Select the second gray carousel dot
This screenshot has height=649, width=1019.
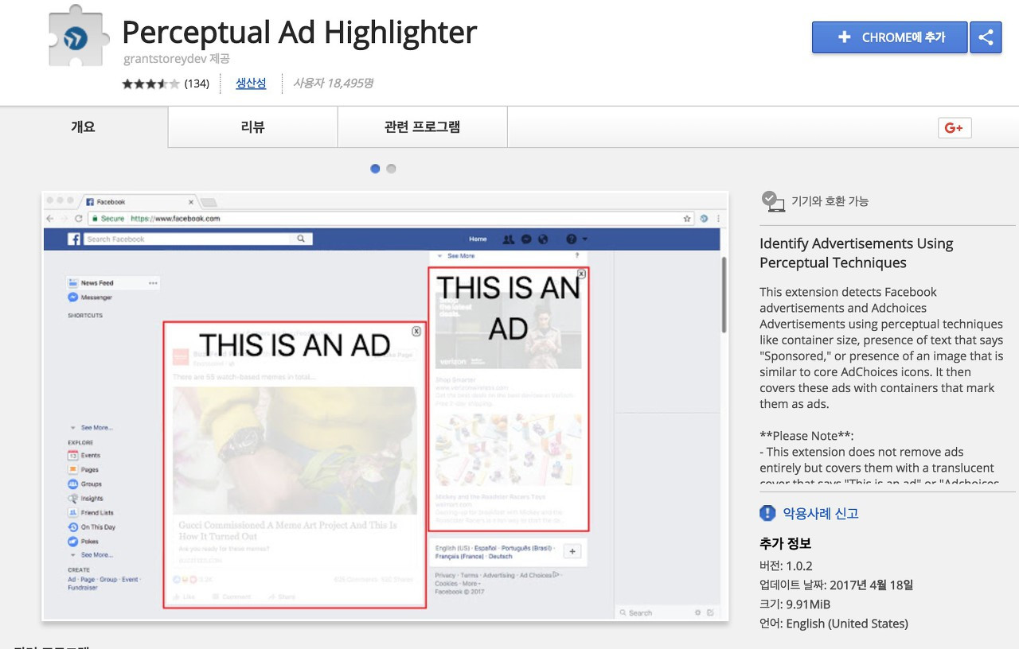click(x=391, y=169)
